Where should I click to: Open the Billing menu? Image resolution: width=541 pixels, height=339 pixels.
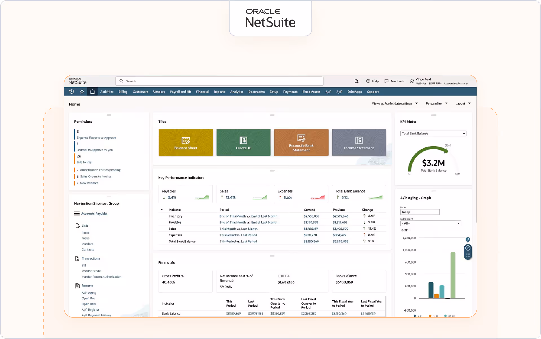[123, 92]
